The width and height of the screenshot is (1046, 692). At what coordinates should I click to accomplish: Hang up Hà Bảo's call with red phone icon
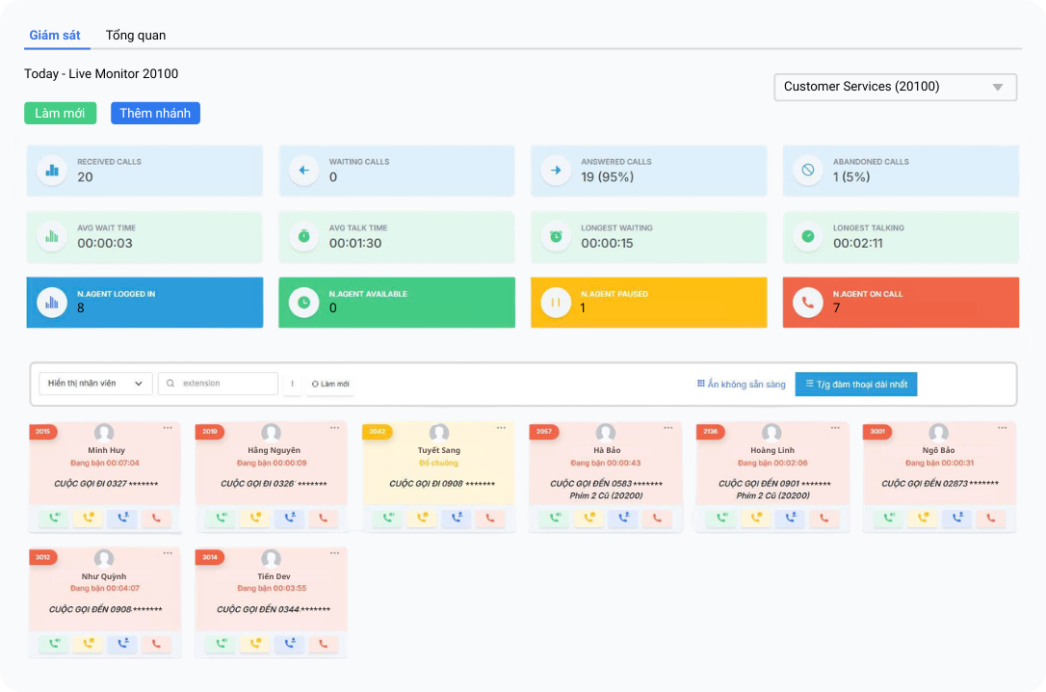[657, 518]
